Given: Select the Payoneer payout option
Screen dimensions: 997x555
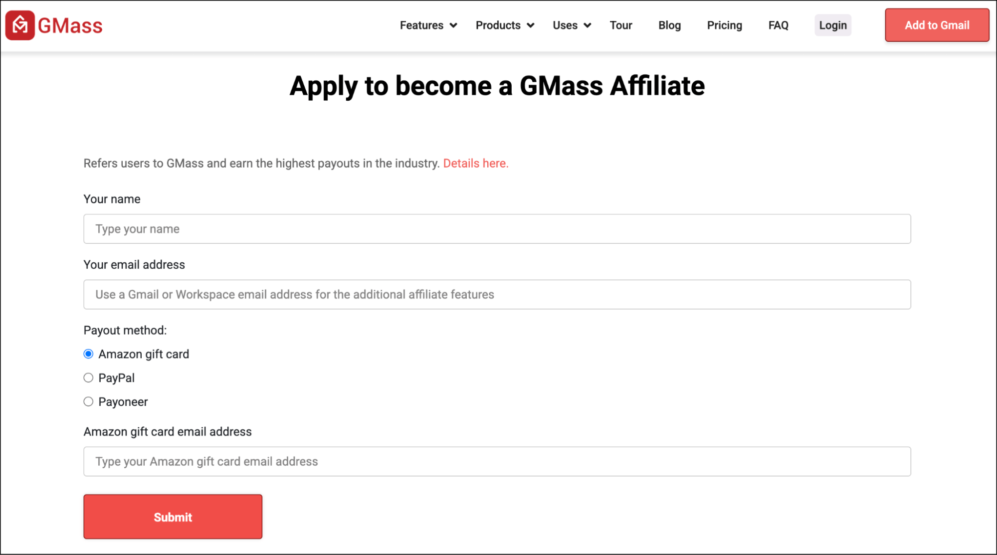Looking at the screenshot, I should click(x=88, y=401).
